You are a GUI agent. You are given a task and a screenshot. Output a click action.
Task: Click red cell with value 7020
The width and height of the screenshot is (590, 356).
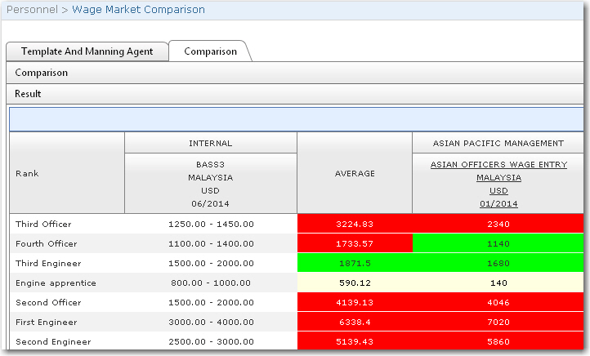pos(498,323)
